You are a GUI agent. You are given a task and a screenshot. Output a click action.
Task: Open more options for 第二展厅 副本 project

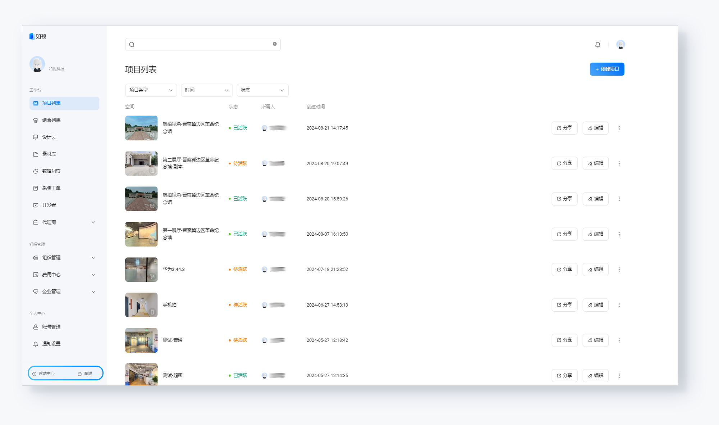click(619, 163)
